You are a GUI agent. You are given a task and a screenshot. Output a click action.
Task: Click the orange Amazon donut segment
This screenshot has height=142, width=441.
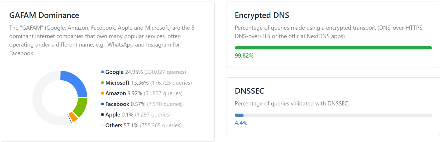click(x=73, y=117)
